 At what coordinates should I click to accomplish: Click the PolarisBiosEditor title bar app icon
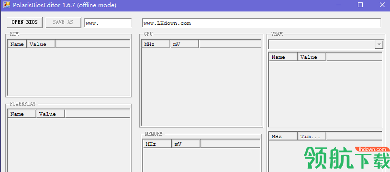[x=7, y=5]
